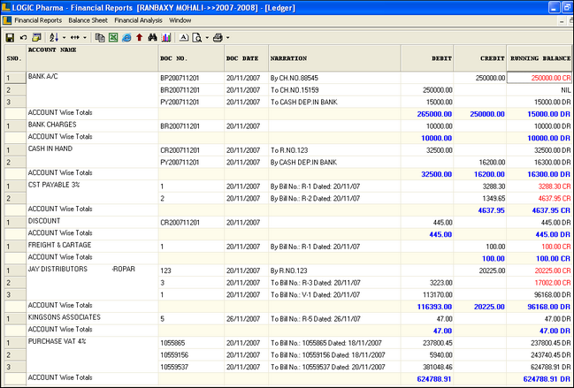Image resolution: width=574 pixels, height=388 pixels.
Task: Select the running balance cell 250000.00 CR
Action: [x=540, y=78]
